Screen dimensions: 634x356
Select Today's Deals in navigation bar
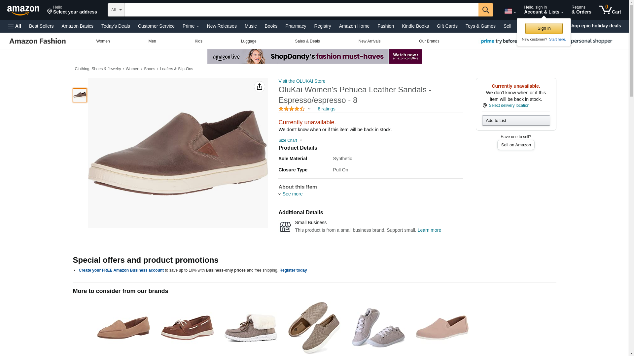pyautogui.click(x=116, y=26)
